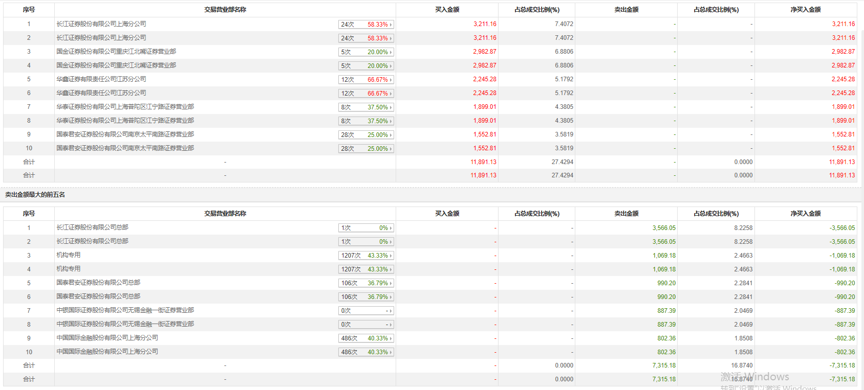
Task: Open 机构专用 link in 卖出 table row 3
Action: click(69, 255)
